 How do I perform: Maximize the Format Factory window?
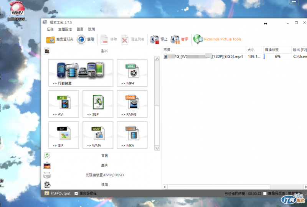[296, 23]
